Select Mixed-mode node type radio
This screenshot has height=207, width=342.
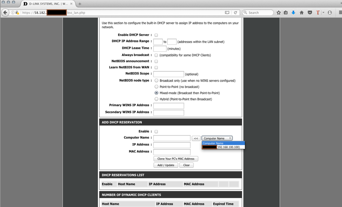pyautogui.click(x=156, y=93)
